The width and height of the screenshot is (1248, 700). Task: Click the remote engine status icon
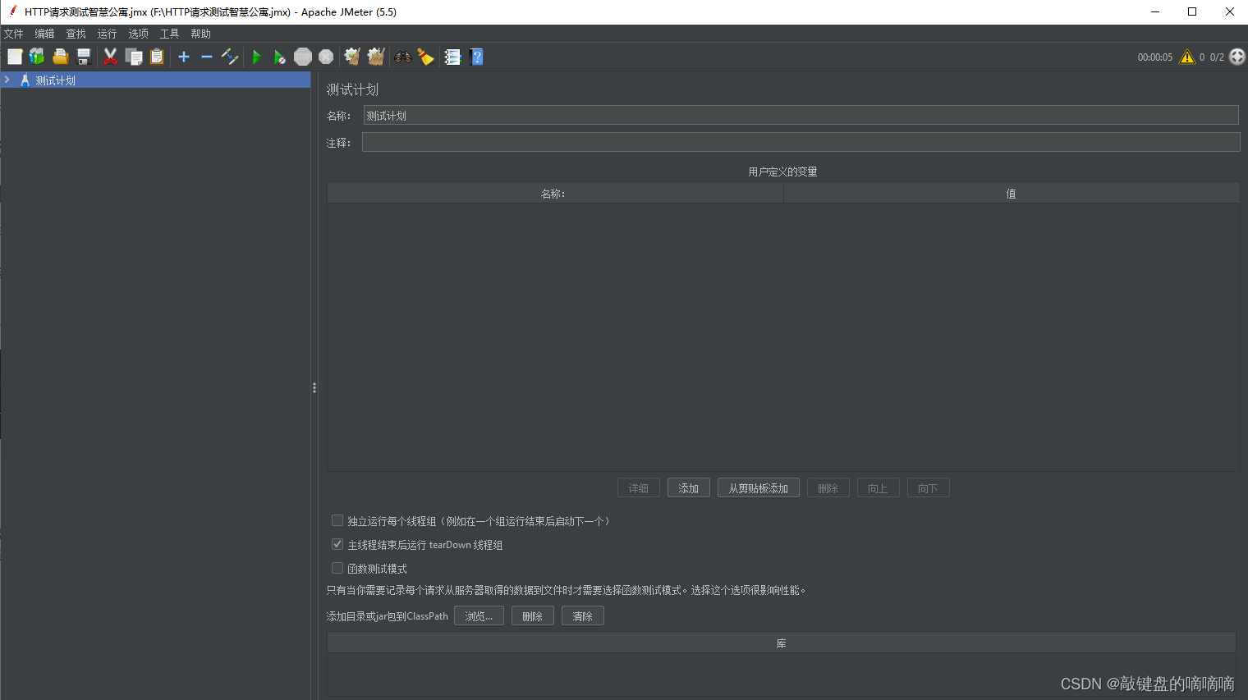(1237, 57)
